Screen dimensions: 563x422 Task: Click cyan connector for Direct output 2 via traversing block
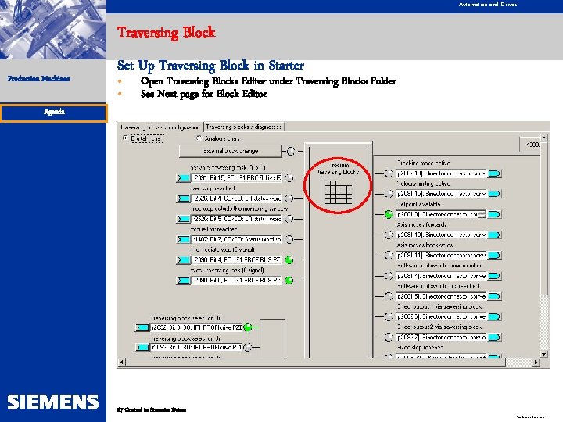pos(495,338)
